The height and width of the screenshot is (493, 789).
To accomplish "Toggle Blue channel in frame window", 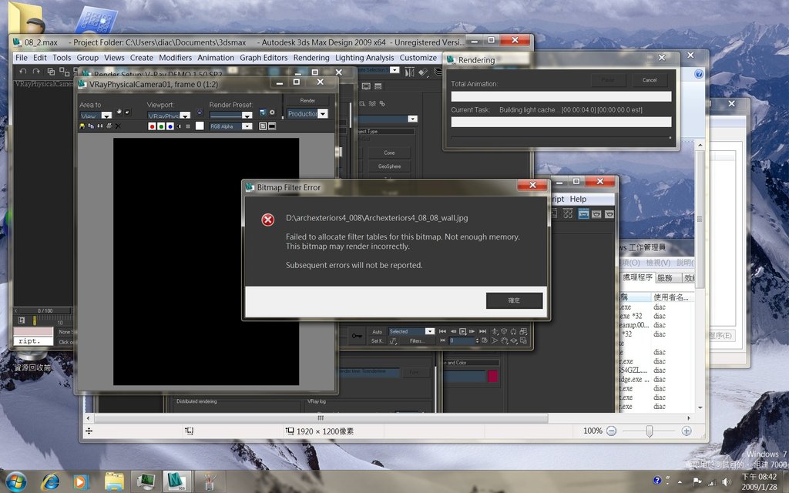I will 170,126.
